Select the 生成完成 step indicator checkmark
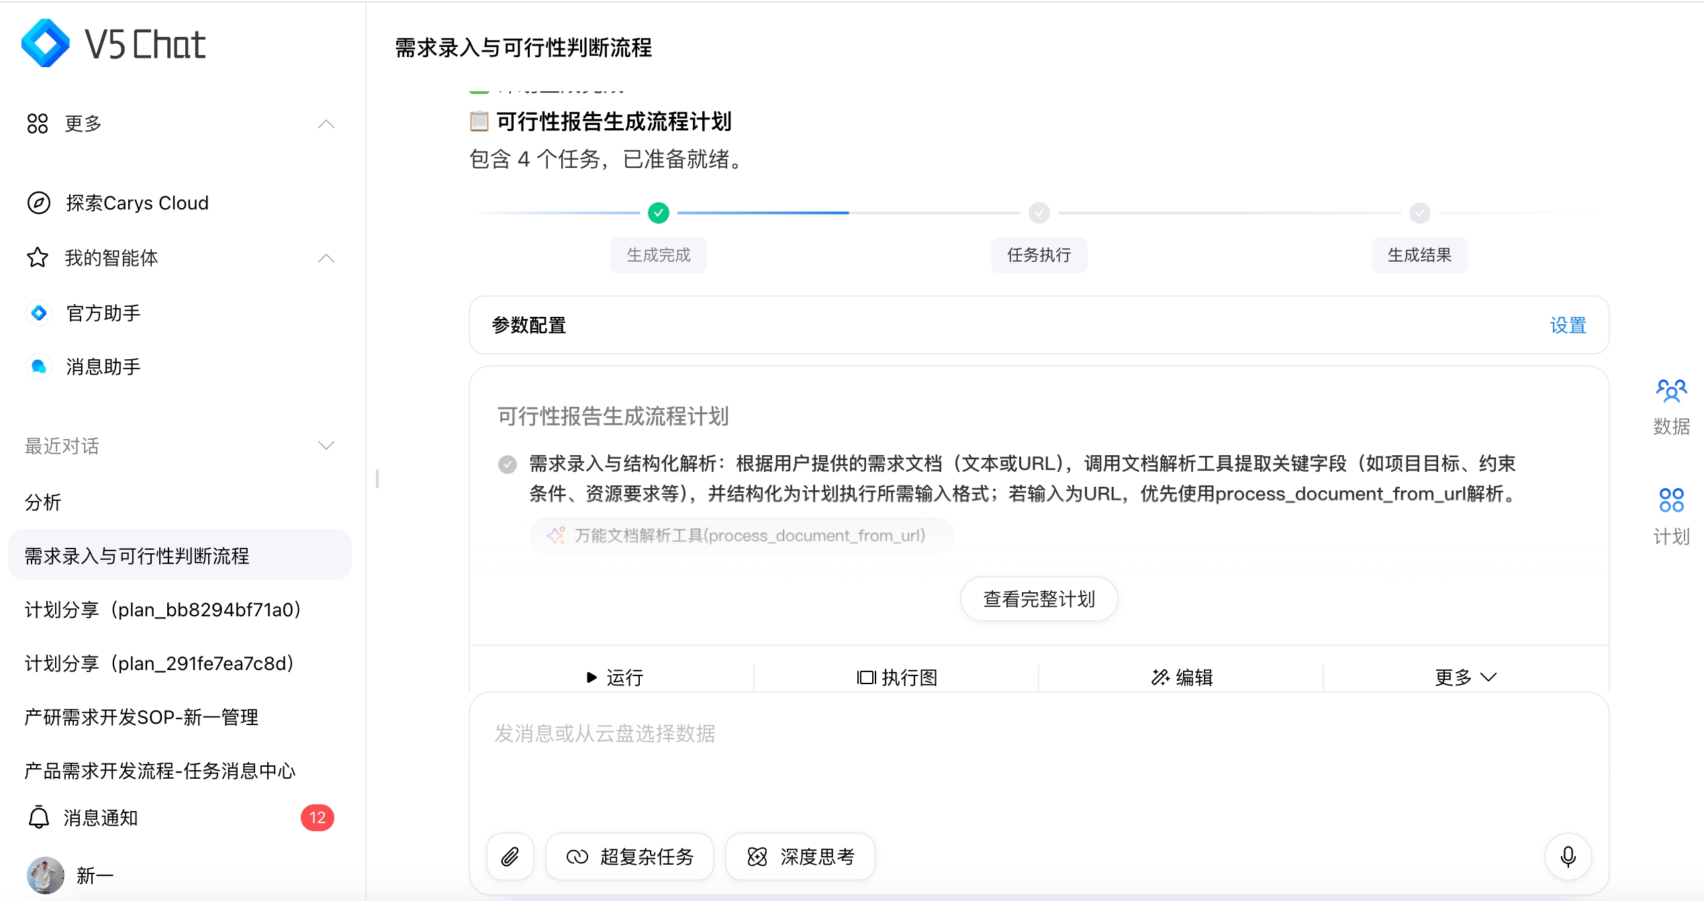1704x901 pixels. (659, 213)
